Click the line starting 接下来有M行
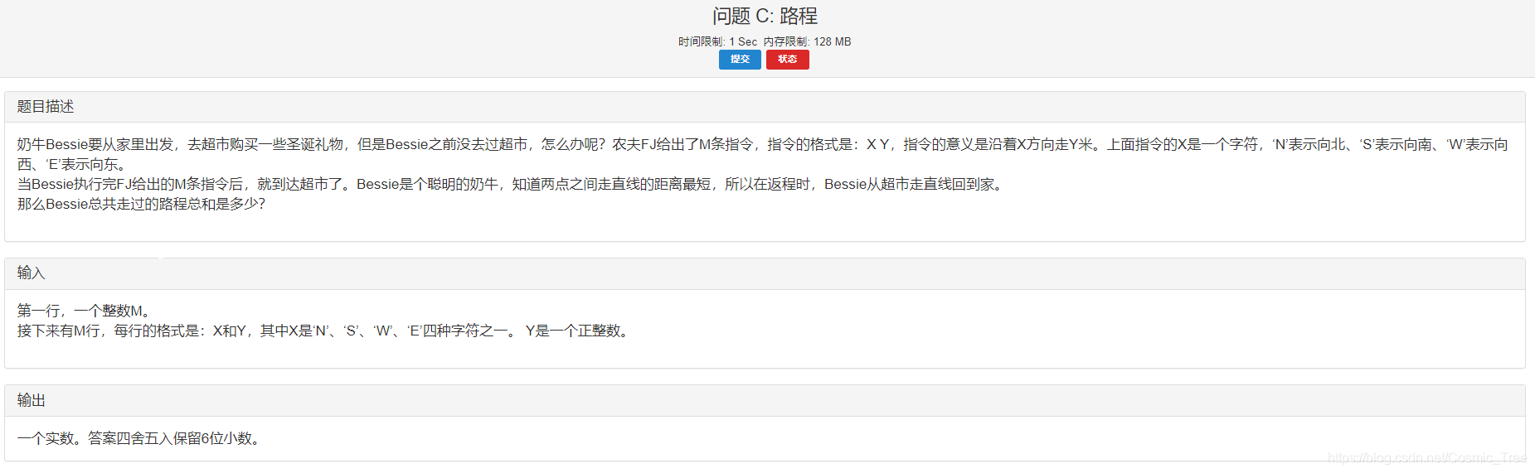 (325, 331)
